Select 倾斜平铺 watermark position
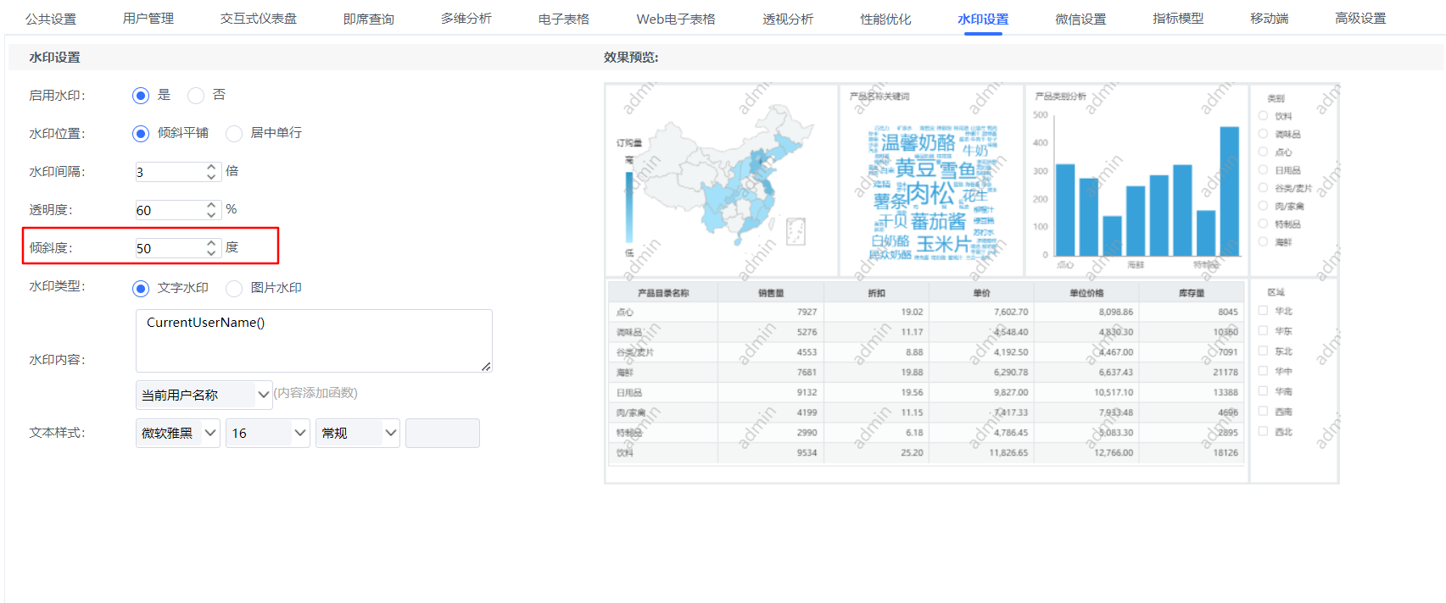Viewport: 1446px width, 603px height. pyautogui.click(x=141, y=134)
